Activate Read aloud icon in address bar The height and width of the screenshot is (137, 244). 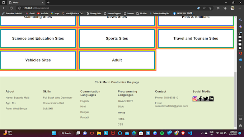204,8
